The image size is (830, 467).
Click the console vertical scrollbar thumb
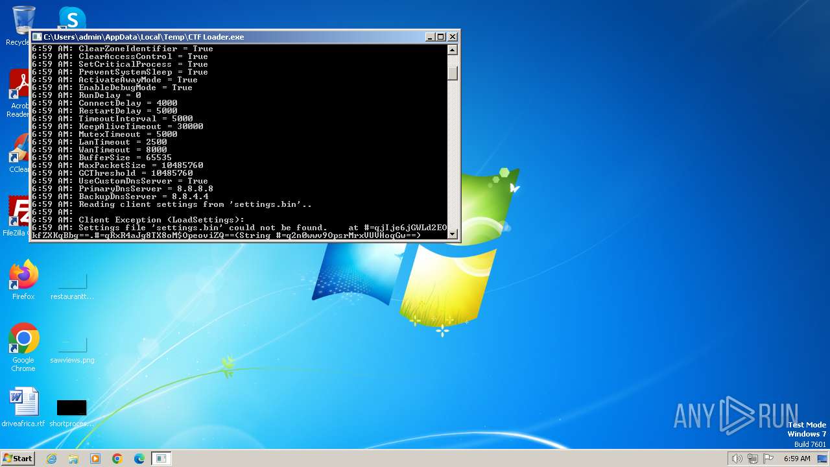453,73
